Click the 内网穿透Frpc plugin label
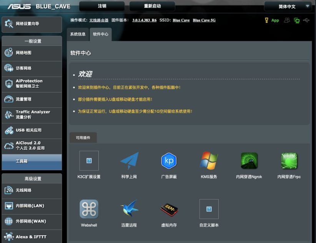 [x=289, y=177]
